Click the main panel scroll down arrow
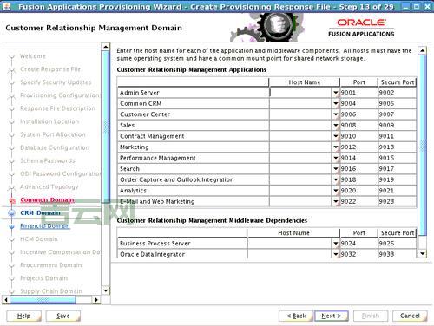This screenshot has width=434, height=326. point(423,254)
